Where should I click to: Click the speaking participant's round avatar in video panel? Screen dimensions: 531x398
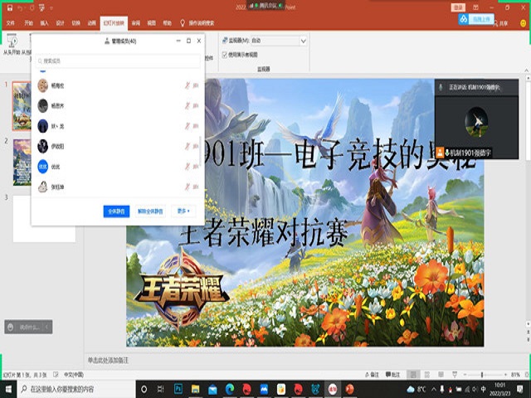click(476, 122)
